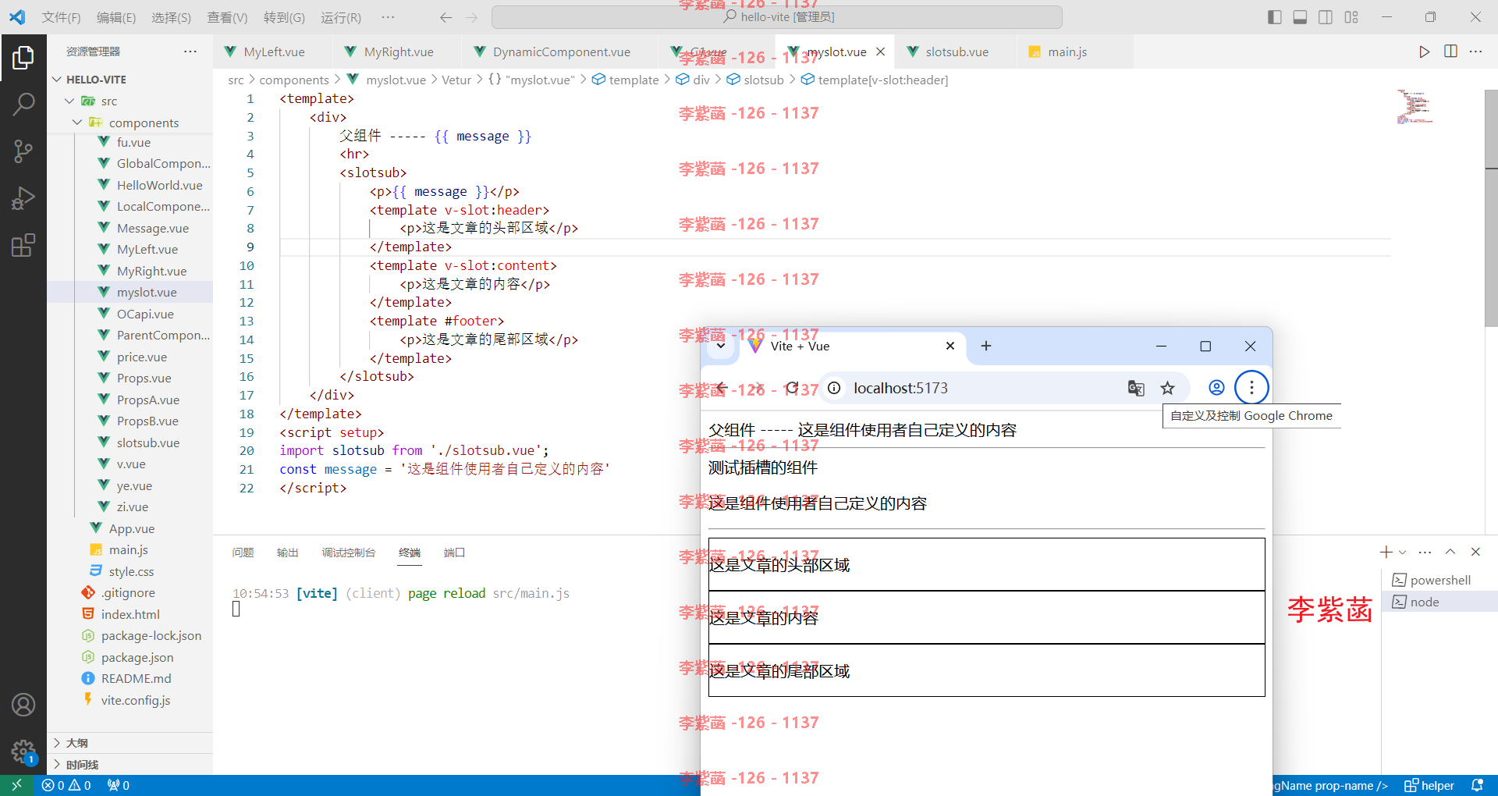
Task: Click the helper status bar item
Action: click(x=1429, y=785)
